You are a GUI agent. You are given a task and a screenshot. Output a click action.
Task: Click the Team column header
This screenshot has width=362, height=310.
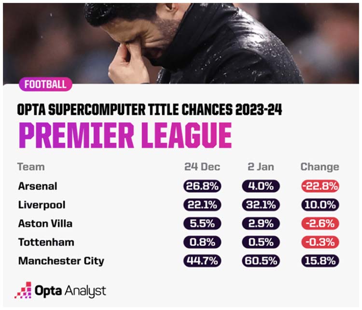(x=31, y=167)
